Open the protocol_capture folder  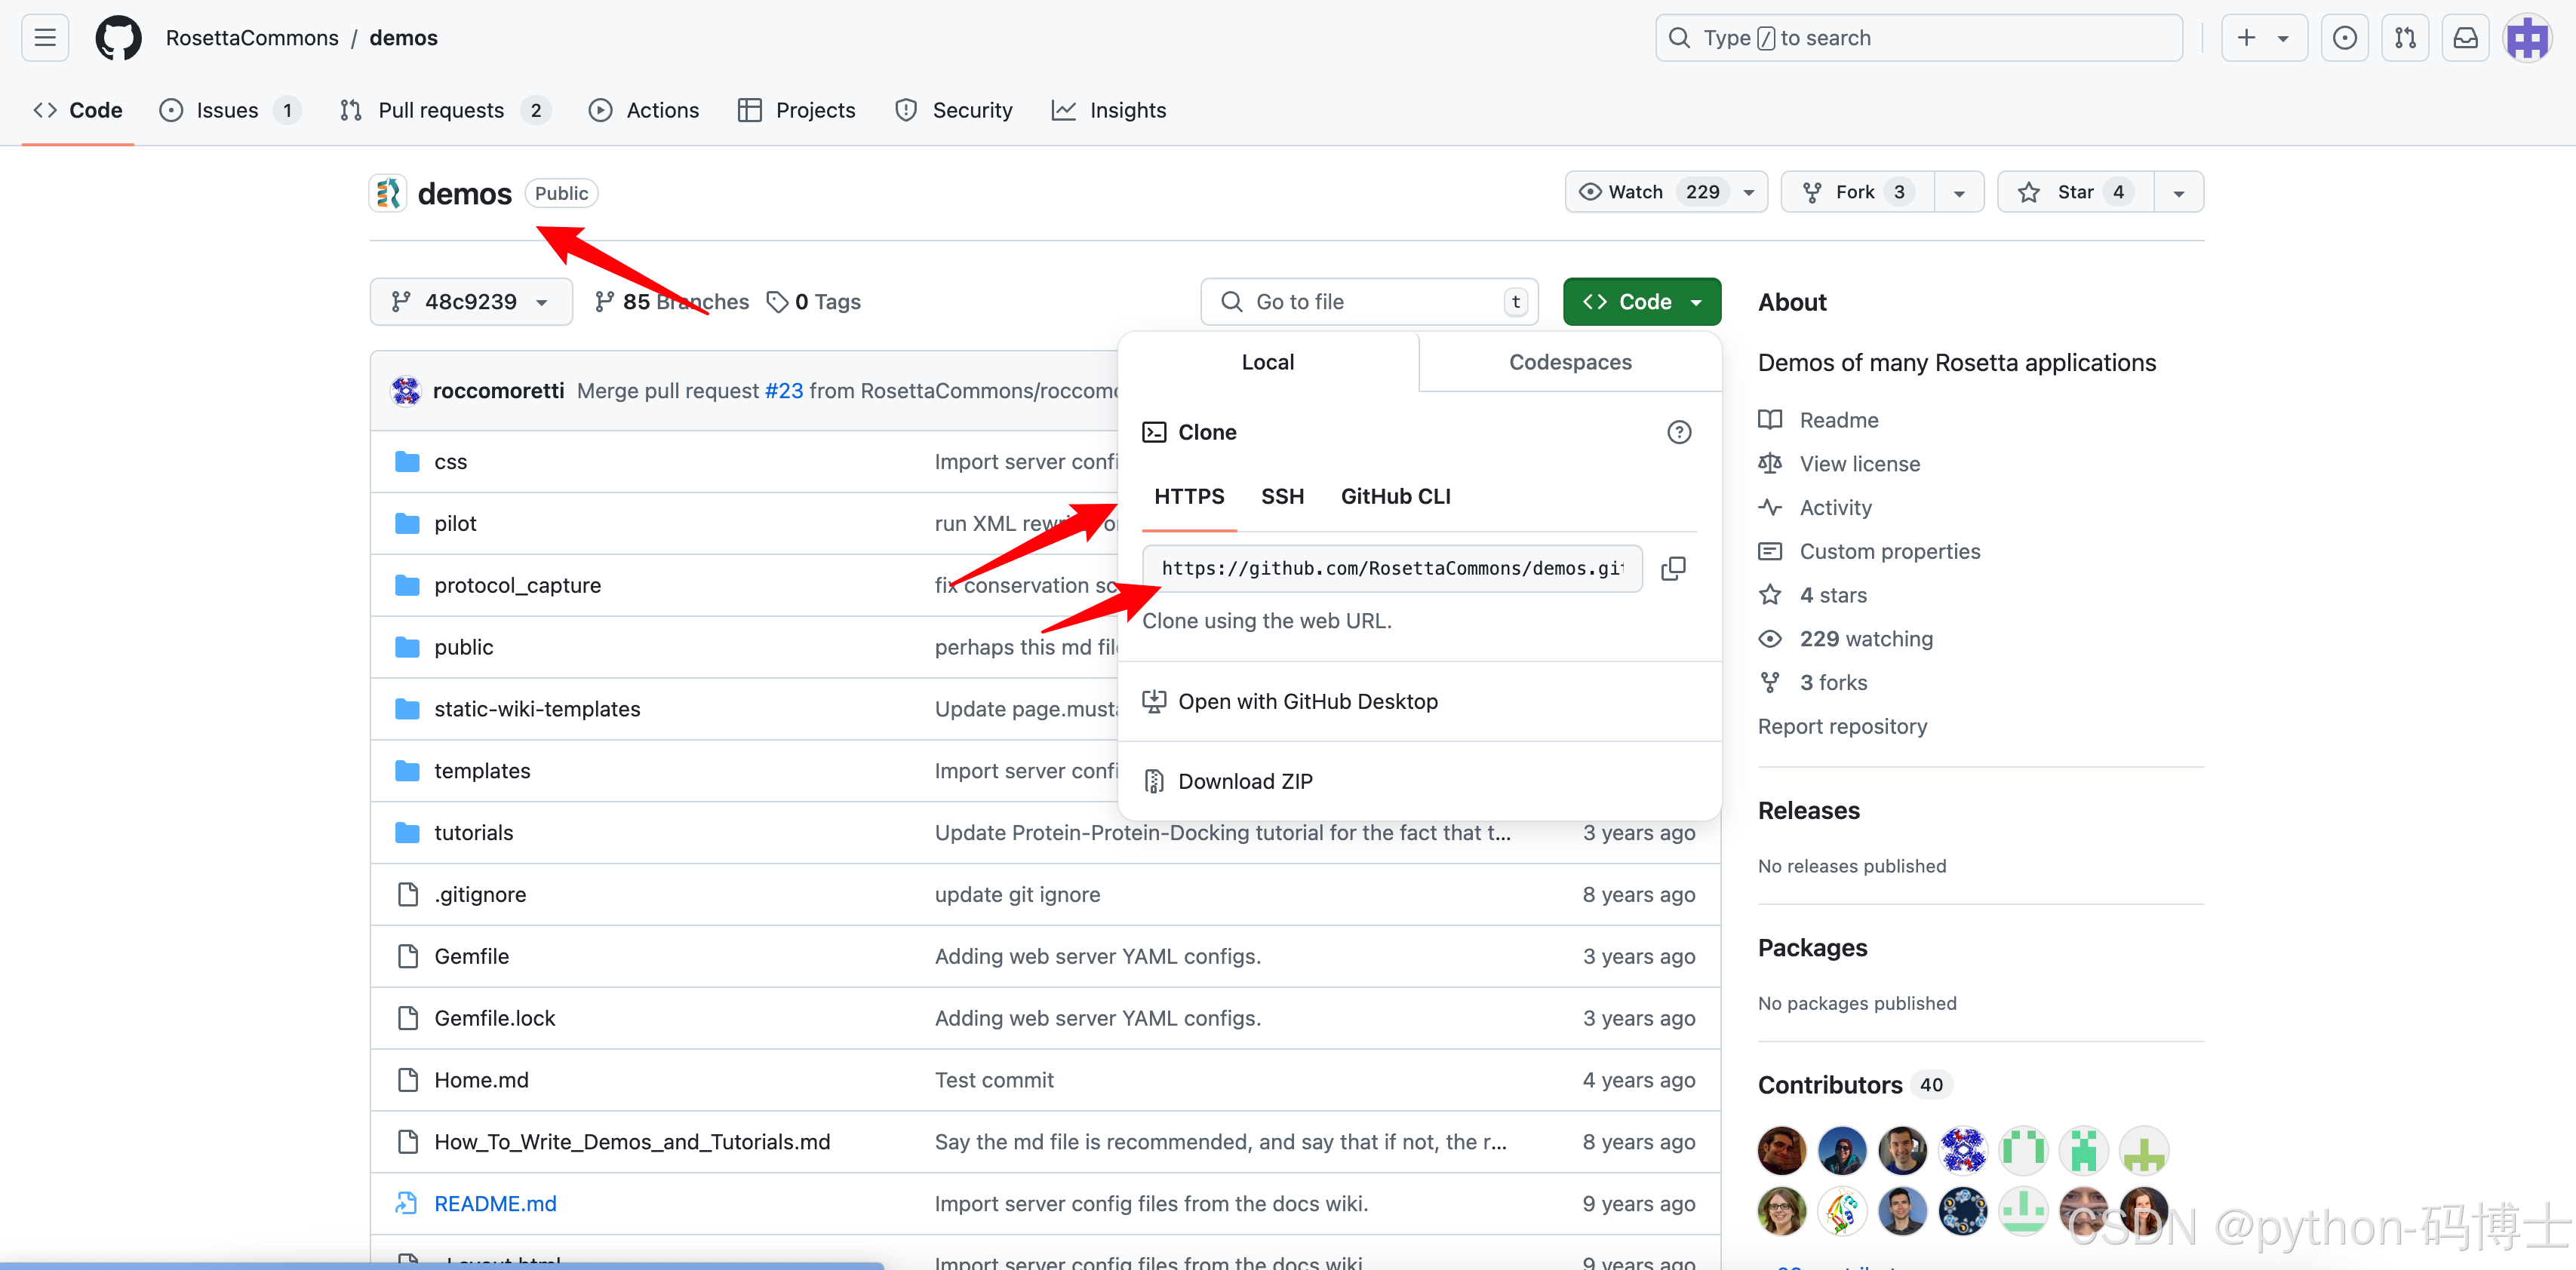517,585
